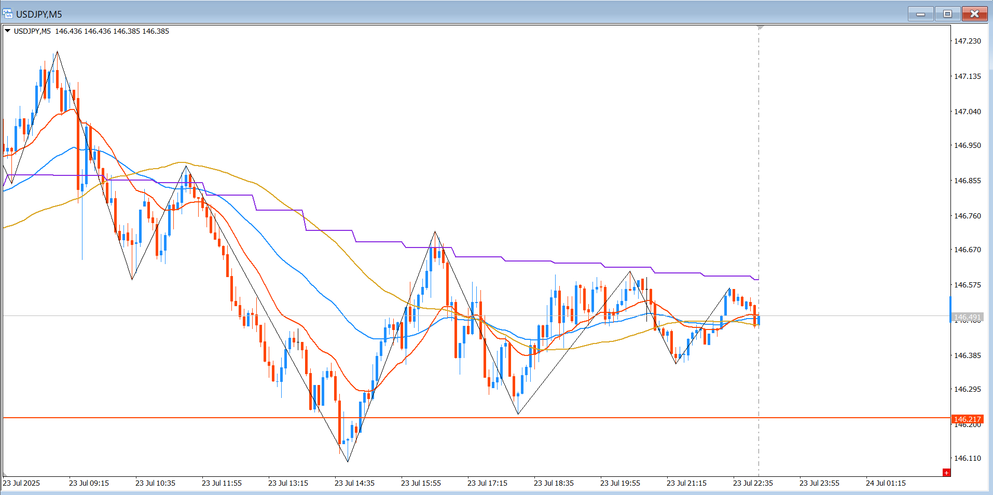This screenshot has height=495, width=993.
Task: Click the 23 Jul 14:35 time label
Action: pyautogui.click(x=354, y=483)
